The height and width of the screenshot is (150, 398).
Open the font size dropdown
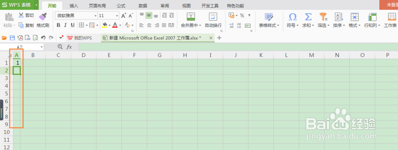(117, 16)
